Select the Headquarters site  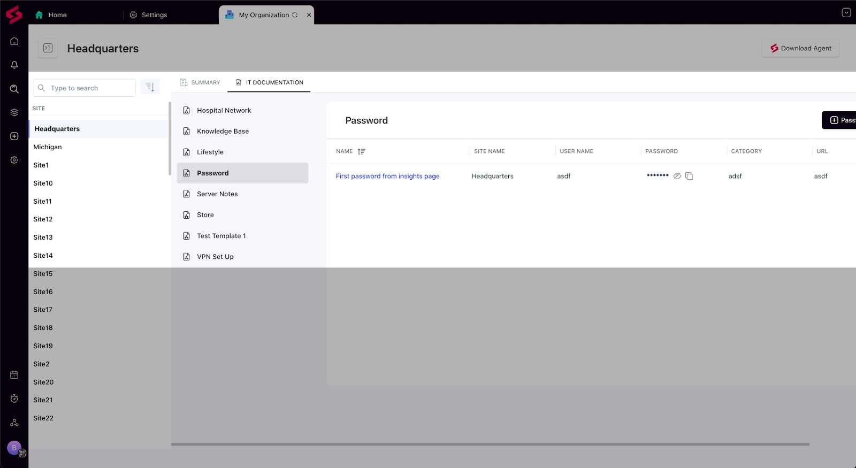(x=98, y=129)
